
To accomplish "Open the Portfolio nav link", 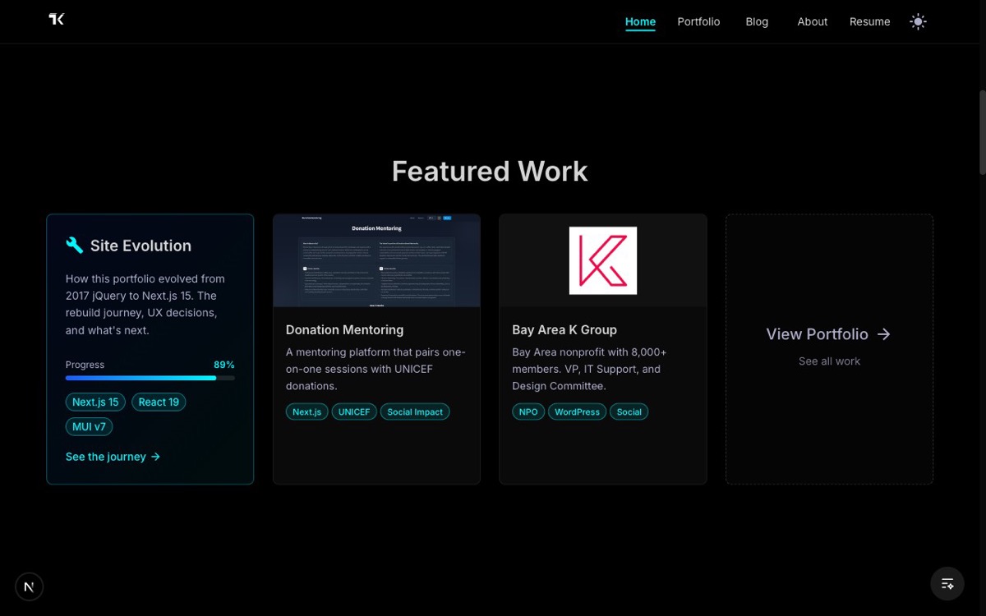I will (x=698, y=22).
